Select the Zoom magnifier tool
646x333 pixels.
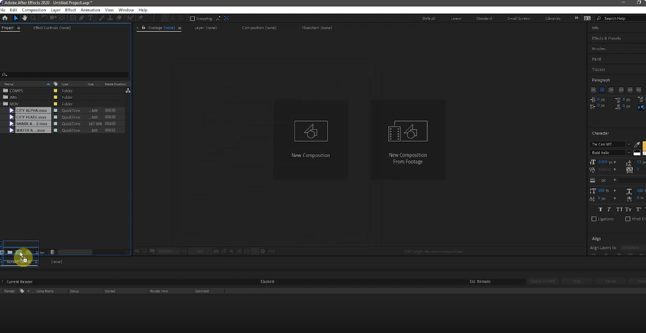coord(33,18)
